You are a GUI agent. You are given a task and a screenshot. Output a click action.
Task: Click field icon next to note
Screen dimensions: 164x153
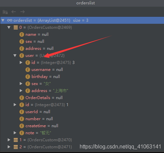22,133
